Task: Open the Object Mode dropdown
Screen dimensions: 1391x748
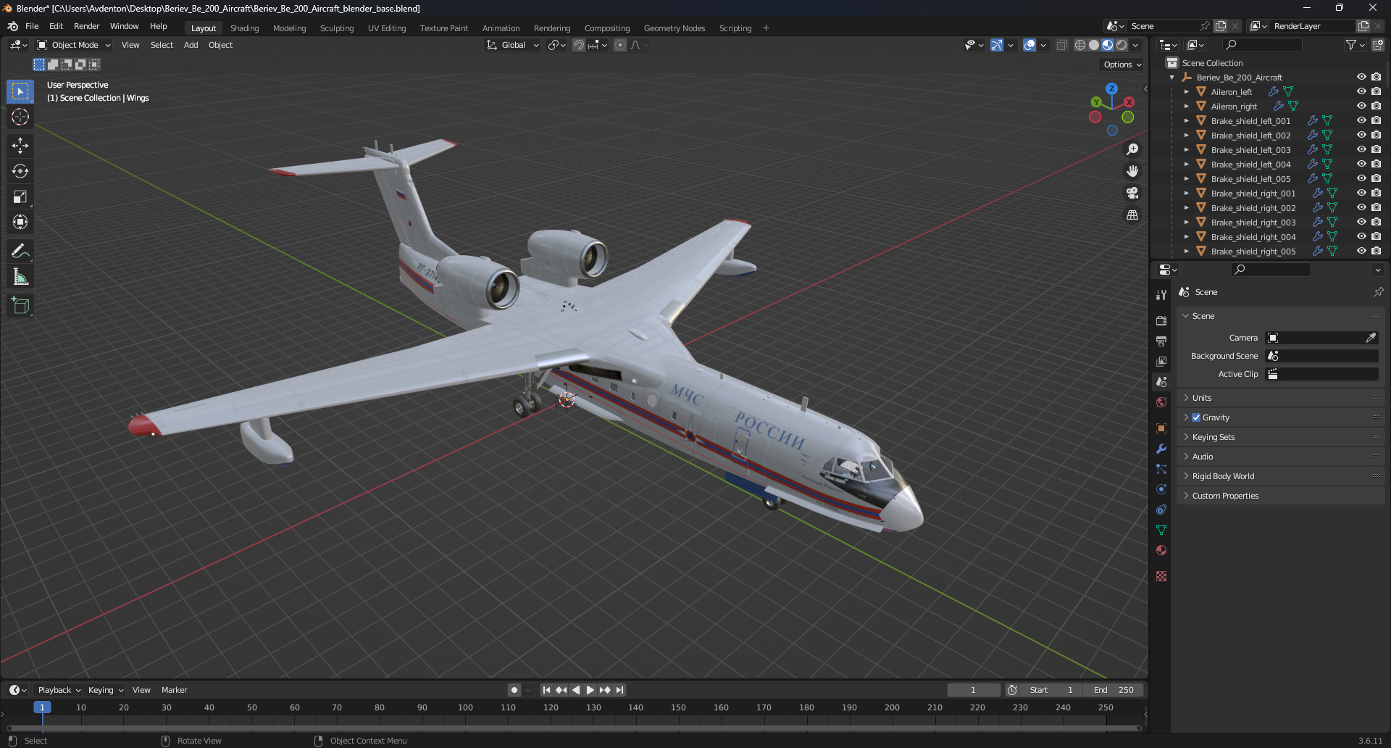Action: coord(74,45)
